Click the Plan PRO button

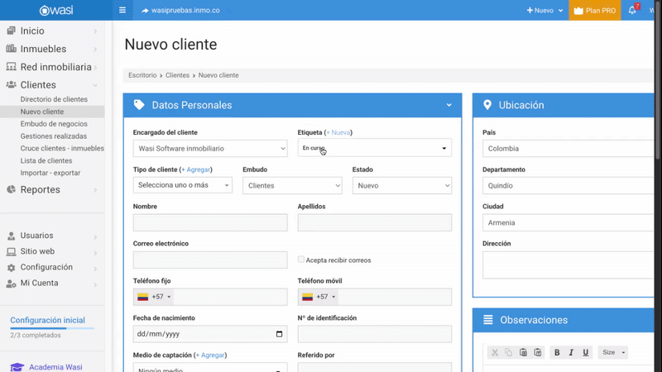pyautogui.click(x=594, y=10)
